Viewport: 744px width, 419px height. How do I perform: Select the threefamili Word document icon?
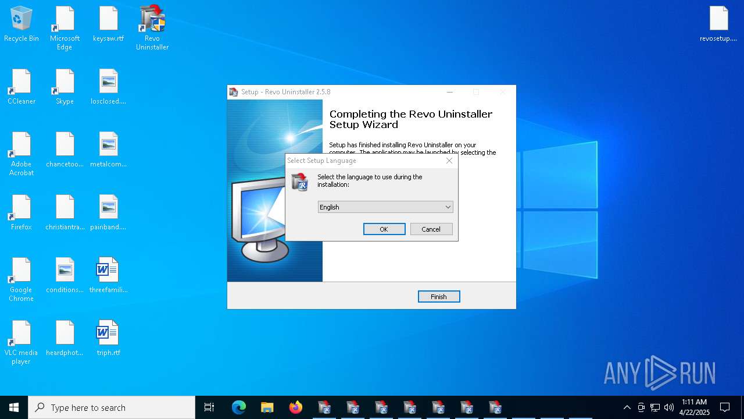[108, 276]
